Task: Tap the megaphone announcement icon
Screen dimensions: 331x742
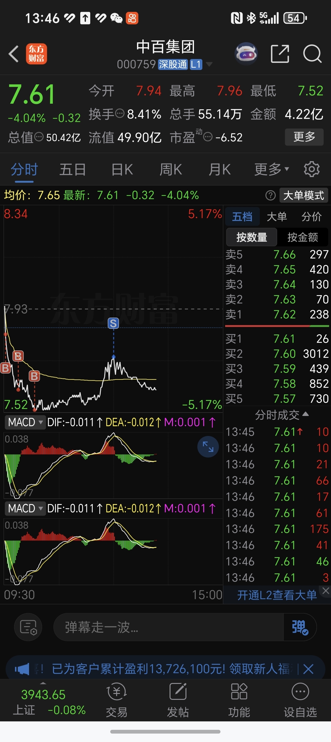Action: pyautogui.click(x=22, y=669)
